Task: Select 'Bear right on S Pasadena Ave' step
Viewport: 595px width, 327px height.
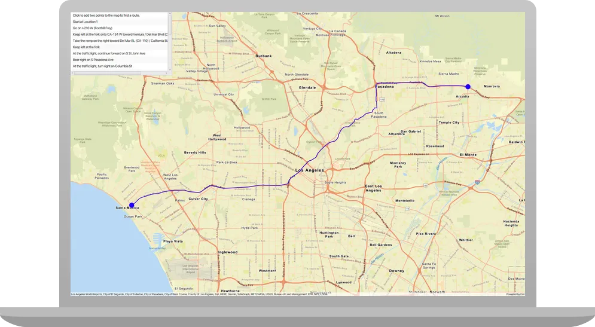Action: pos(119,60)
